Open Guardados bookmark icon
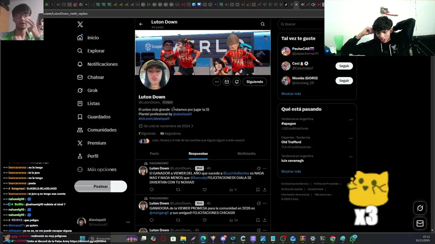 [80, 117]
